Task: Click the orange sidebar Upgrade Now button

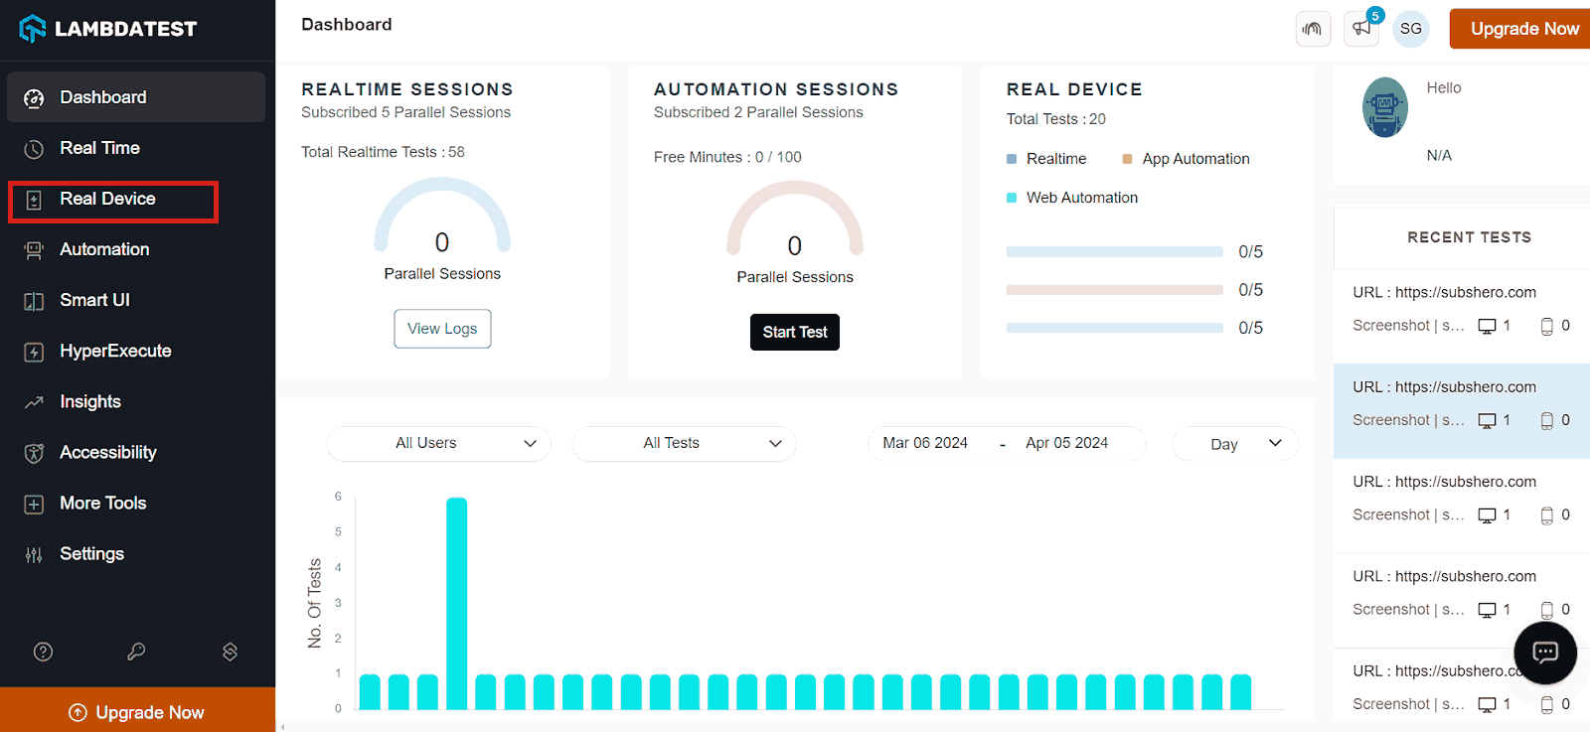Action: (x=137, y=711)
